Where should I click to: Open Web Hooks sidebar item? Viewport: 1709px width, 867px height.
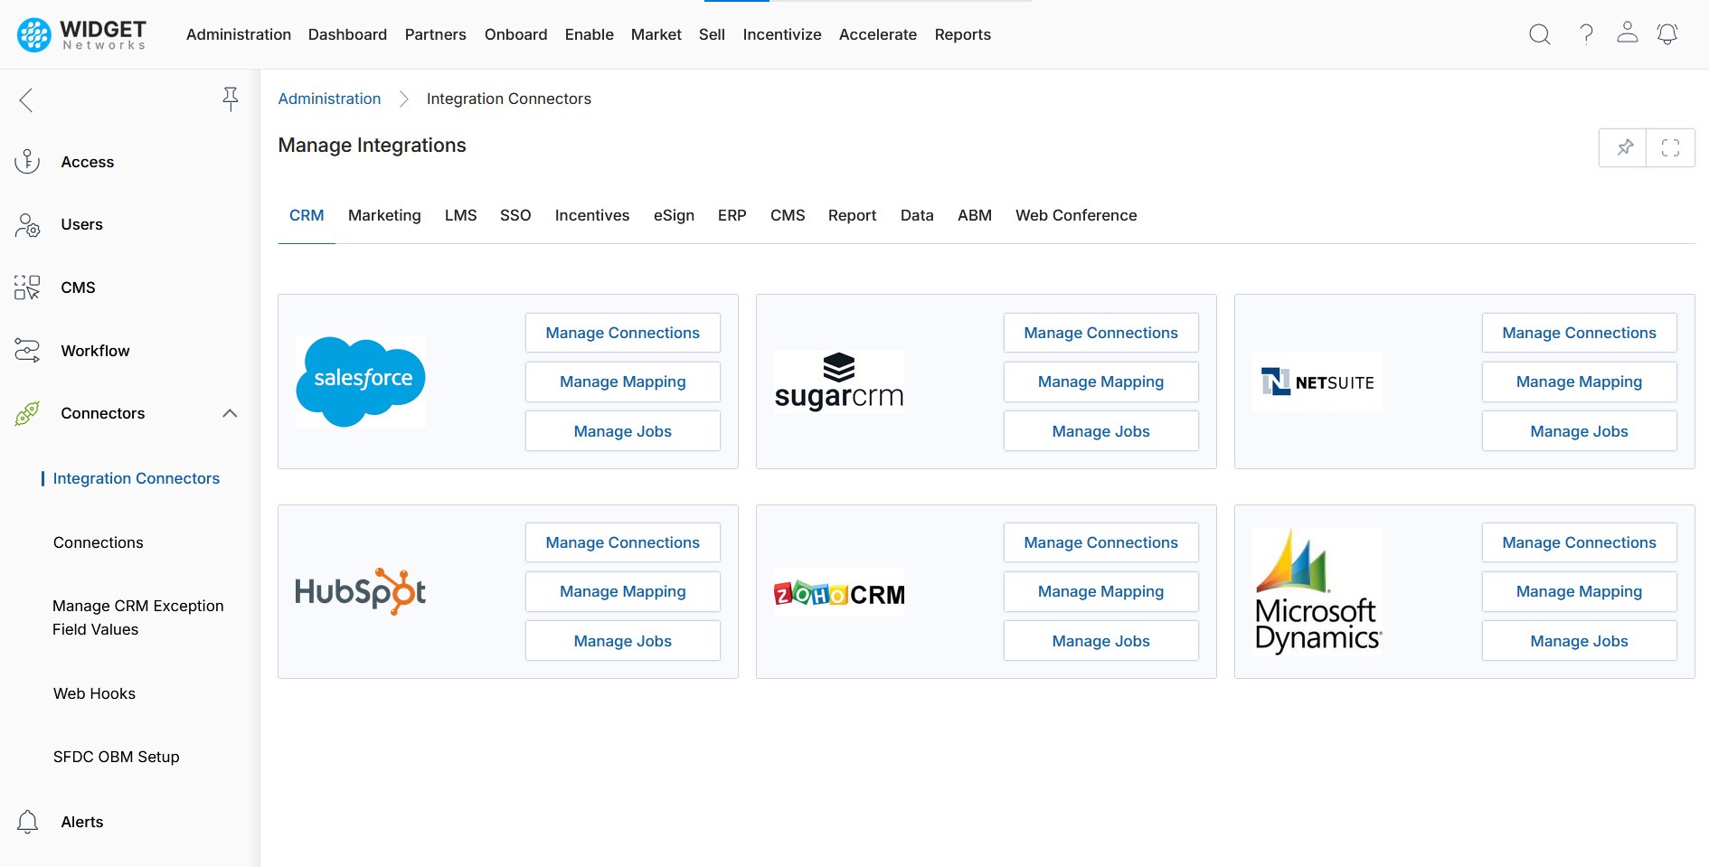[x=94, y=693]
